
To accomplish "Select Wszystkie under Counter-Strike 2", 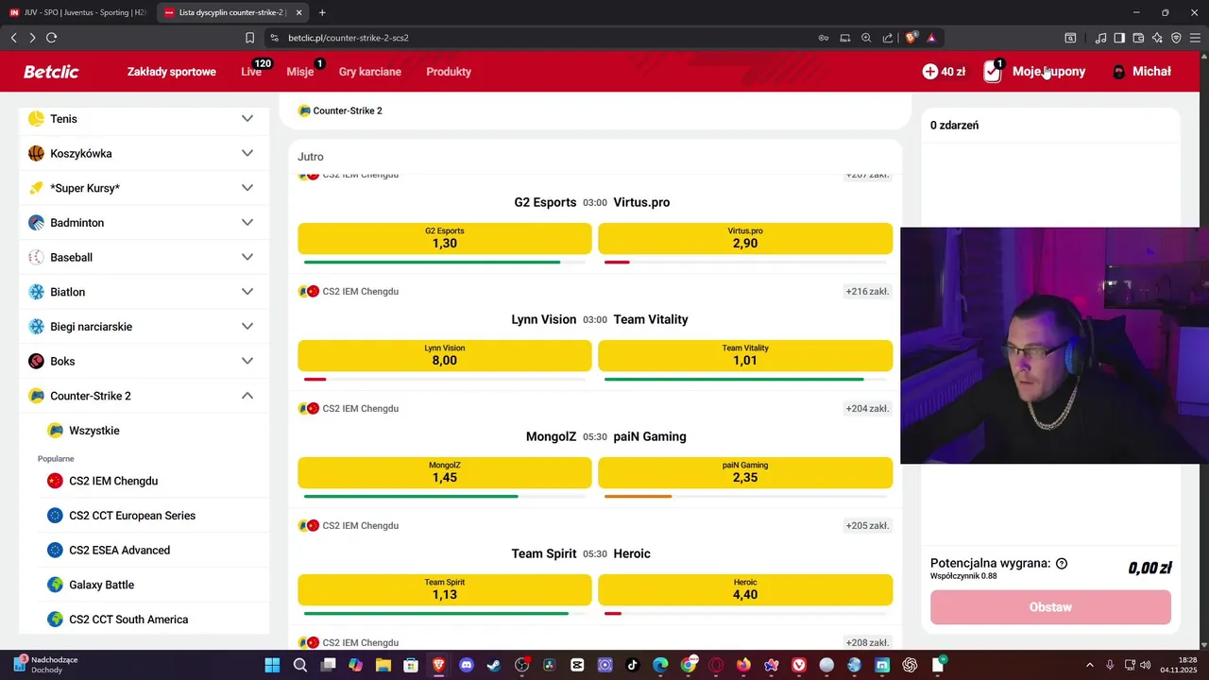I will (94, 431).
